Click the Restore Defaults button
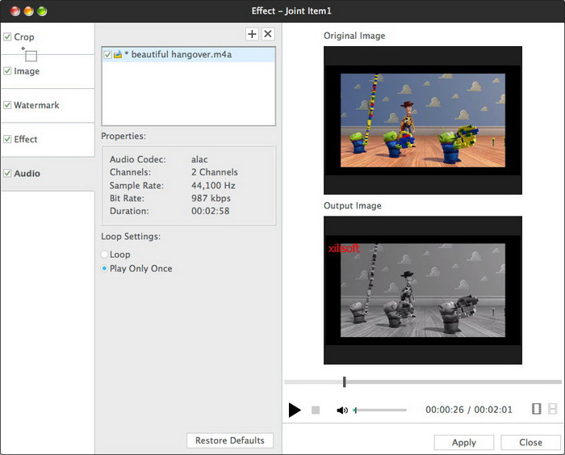Screen dimensions: 565x455 coord(230,440)
